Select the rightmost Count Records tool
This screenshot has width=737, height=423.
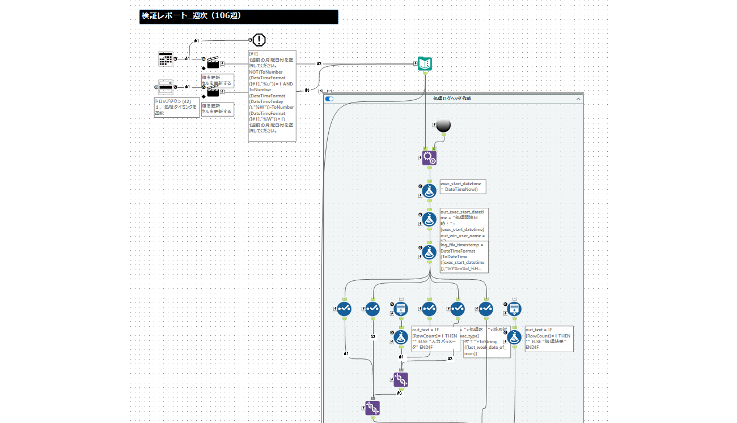coord(514,309)
